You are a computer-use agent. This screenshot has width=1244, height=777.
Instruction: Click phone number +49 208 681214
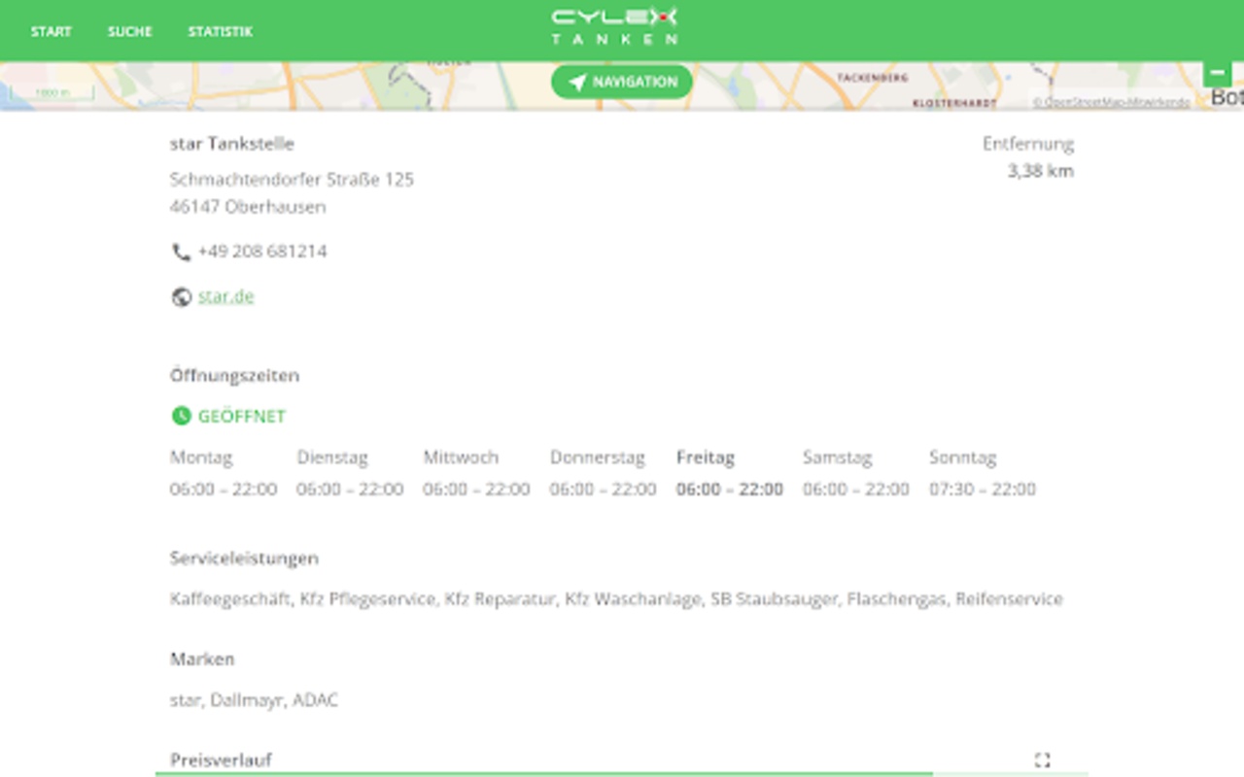click(262, 252)
